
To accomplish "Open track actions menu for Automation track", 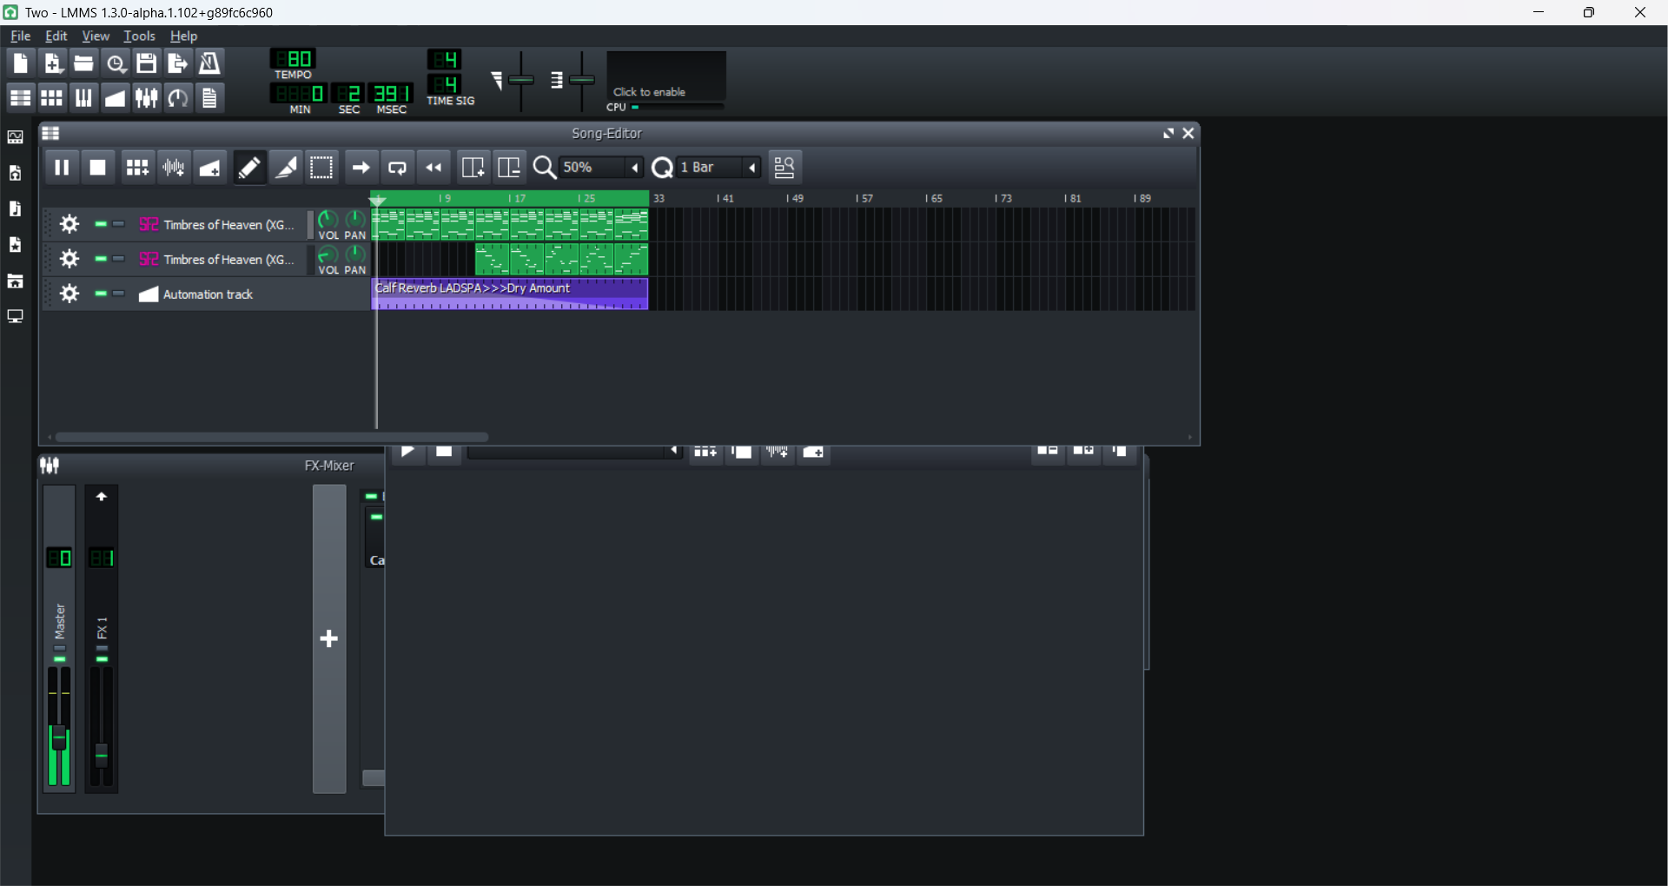I will coord(69,294).
